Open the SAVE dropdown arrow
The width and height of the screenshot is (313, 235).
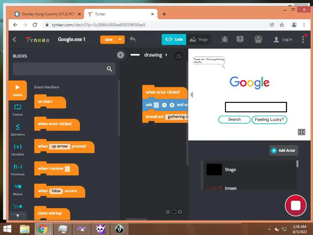[120, 39]
